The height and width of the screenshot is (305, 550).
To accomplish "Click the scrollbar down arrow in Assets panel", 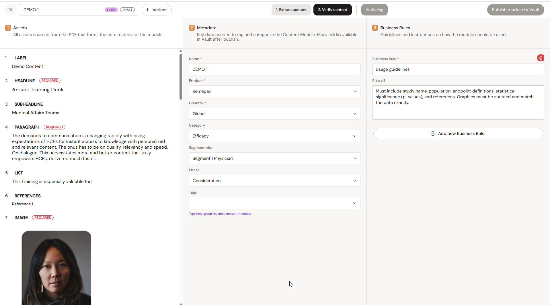I will click(181, 304).
